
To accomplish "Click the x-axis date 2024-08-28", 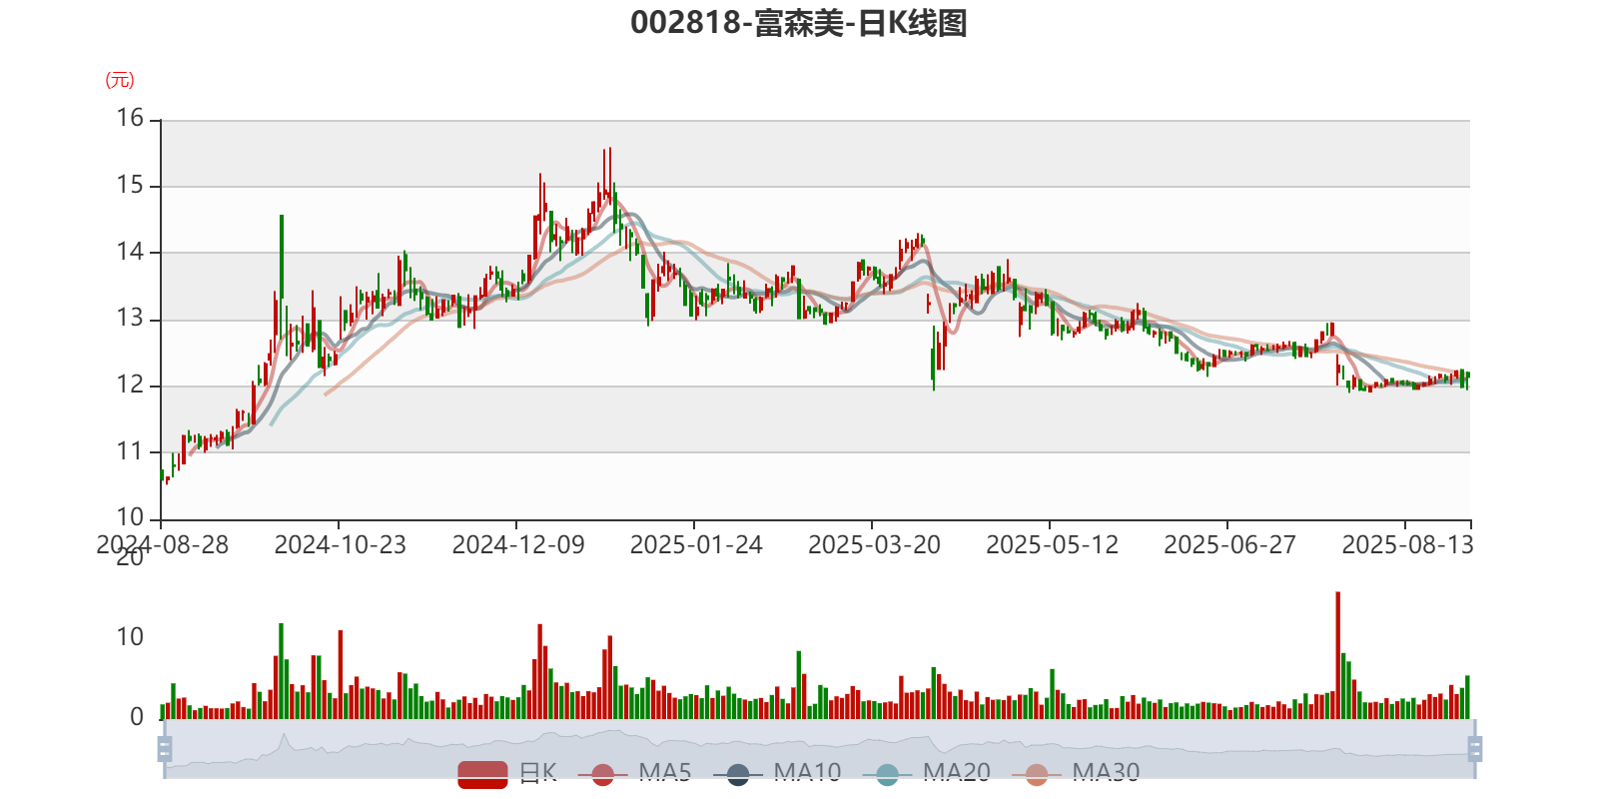I will click(x=162, y=544).
